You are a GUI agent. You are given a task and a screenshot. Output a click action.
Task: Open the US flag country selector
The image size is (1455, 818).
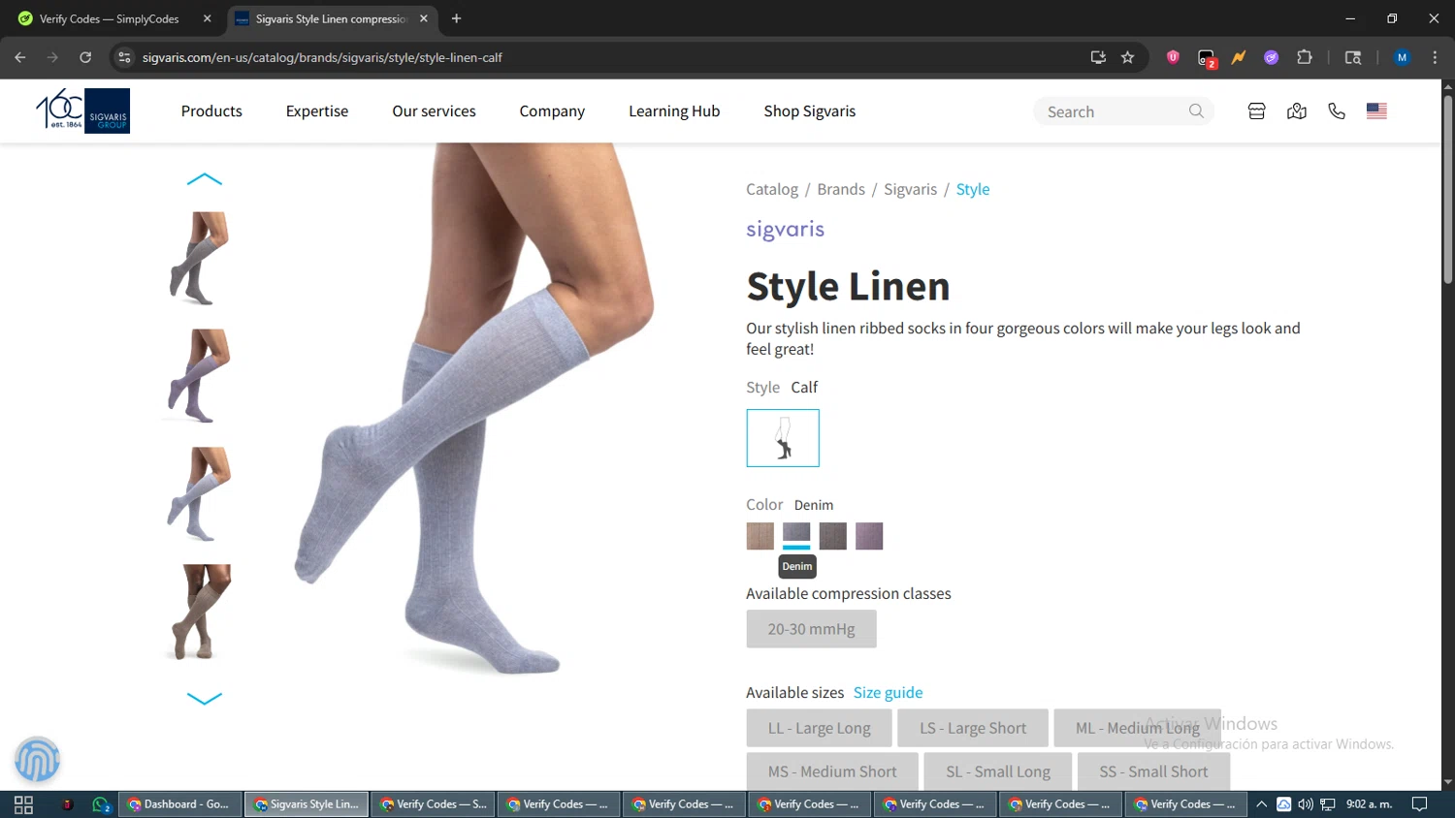[1376, 111]
